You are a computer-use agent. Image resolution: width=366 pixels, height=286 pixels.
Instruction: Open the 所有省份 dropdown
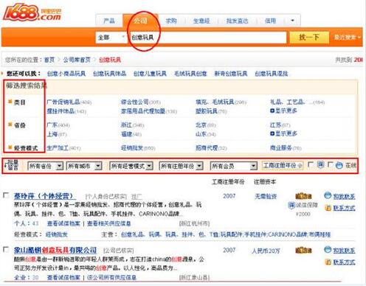pos(45,166)
